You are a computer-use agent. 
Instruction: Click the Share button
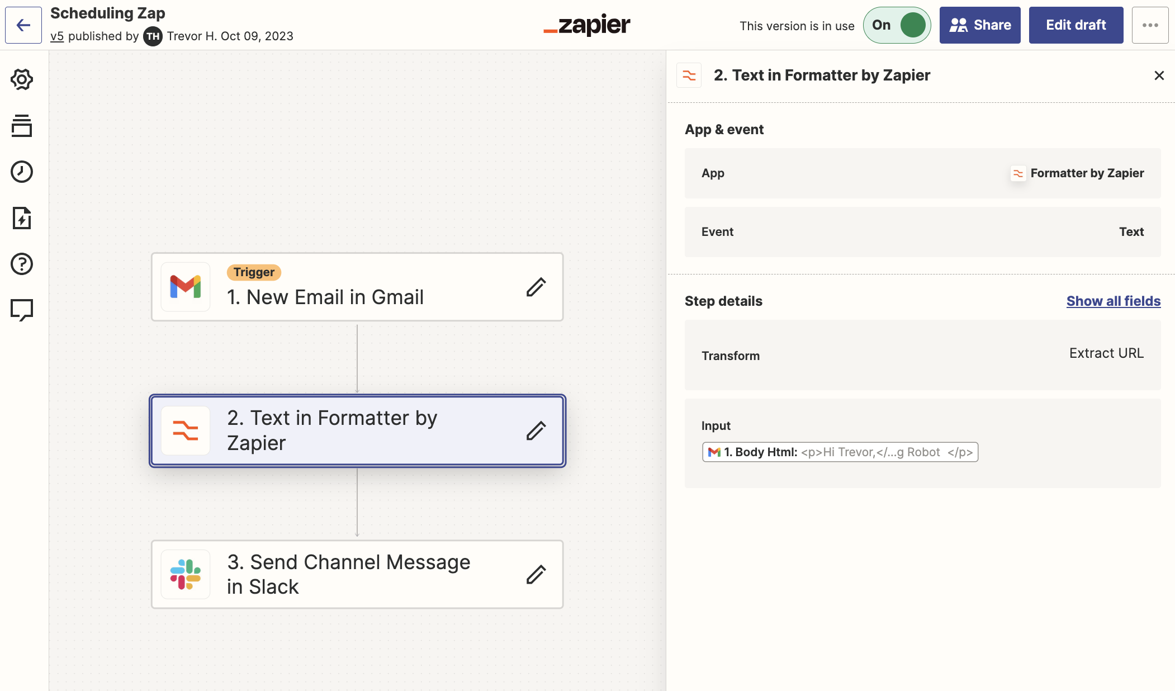coord(980,25)
